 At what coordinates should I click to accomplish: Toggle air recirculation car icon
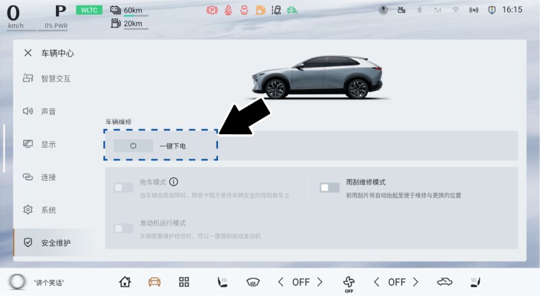pos(445,283)
